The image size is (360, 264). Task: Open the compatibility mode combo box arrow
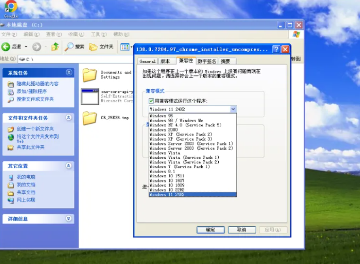pos(233,109)
